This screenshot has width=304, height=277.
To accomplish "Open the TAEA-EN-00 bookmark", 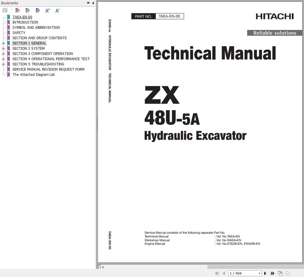I will (22, 17).
